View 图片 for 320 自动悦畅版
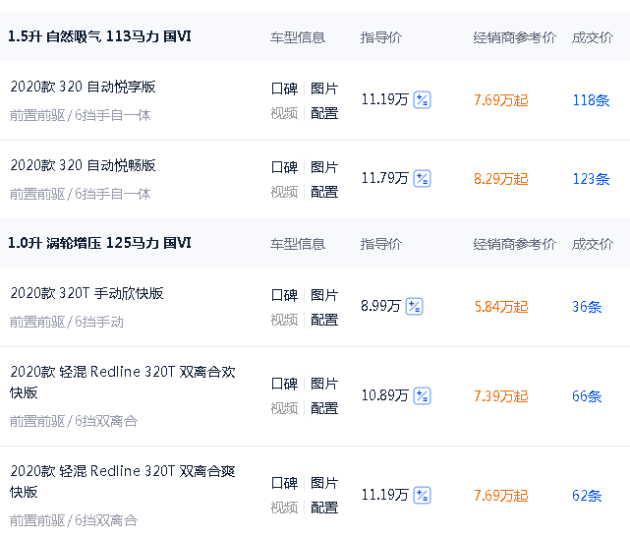This screenshot has height=539, width=630. click(x=324, y=167)
